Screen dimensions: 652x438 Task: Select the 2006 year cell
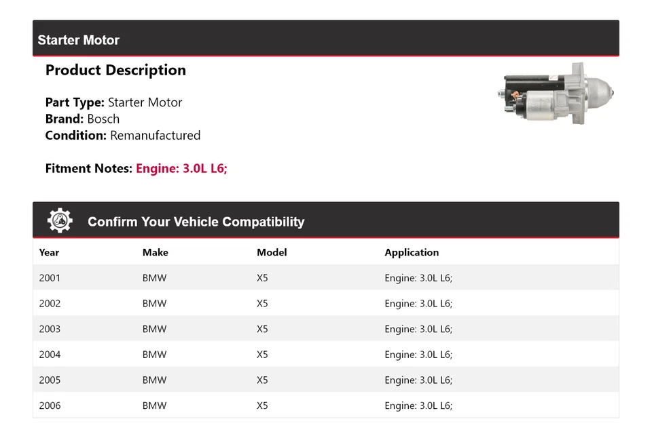click(x=50, y=405)
